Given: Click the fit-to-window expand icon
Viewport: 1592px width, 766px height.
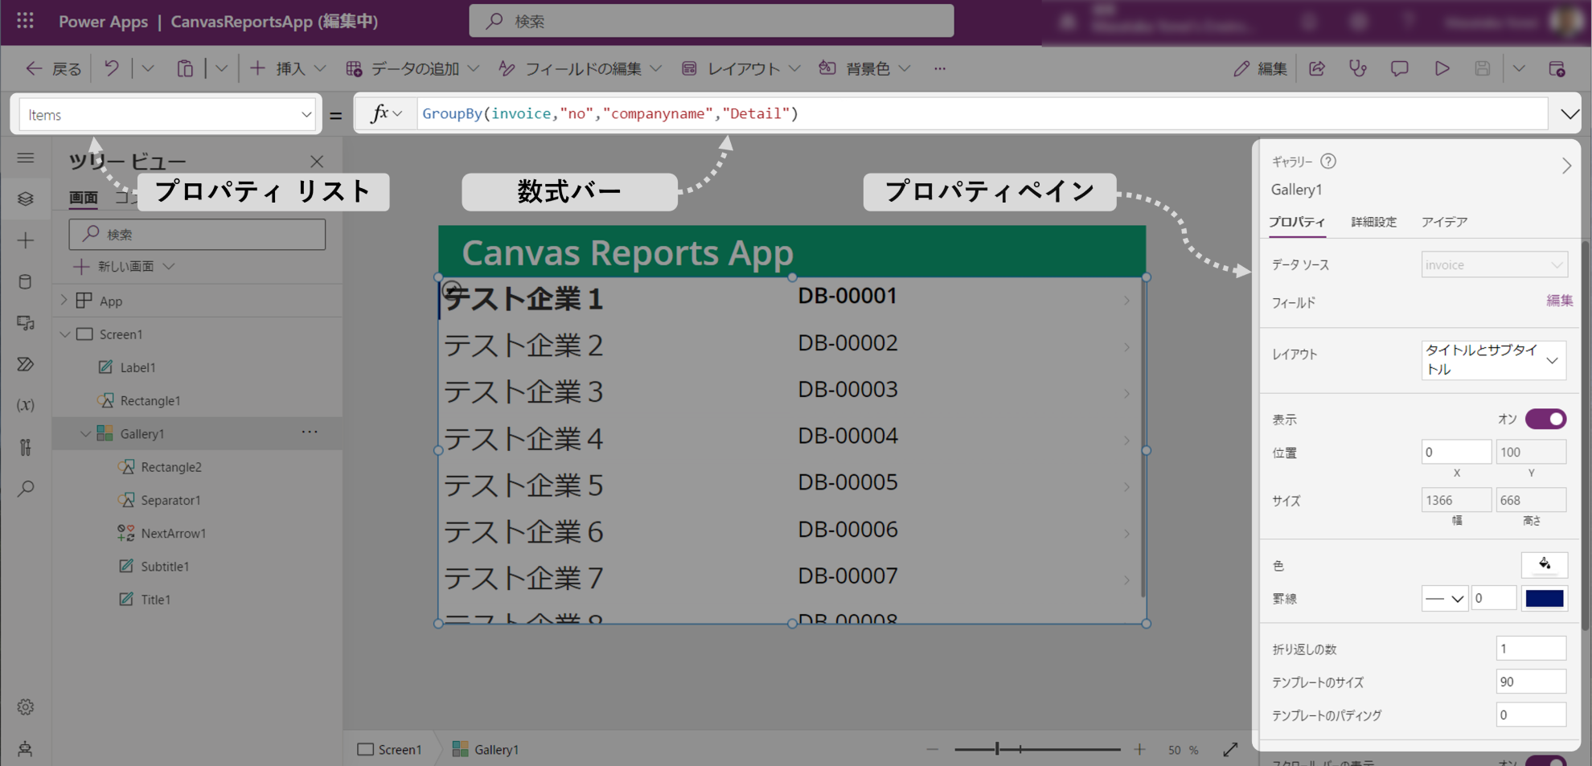Looking at the screenshot, I should coord(1230,749).
